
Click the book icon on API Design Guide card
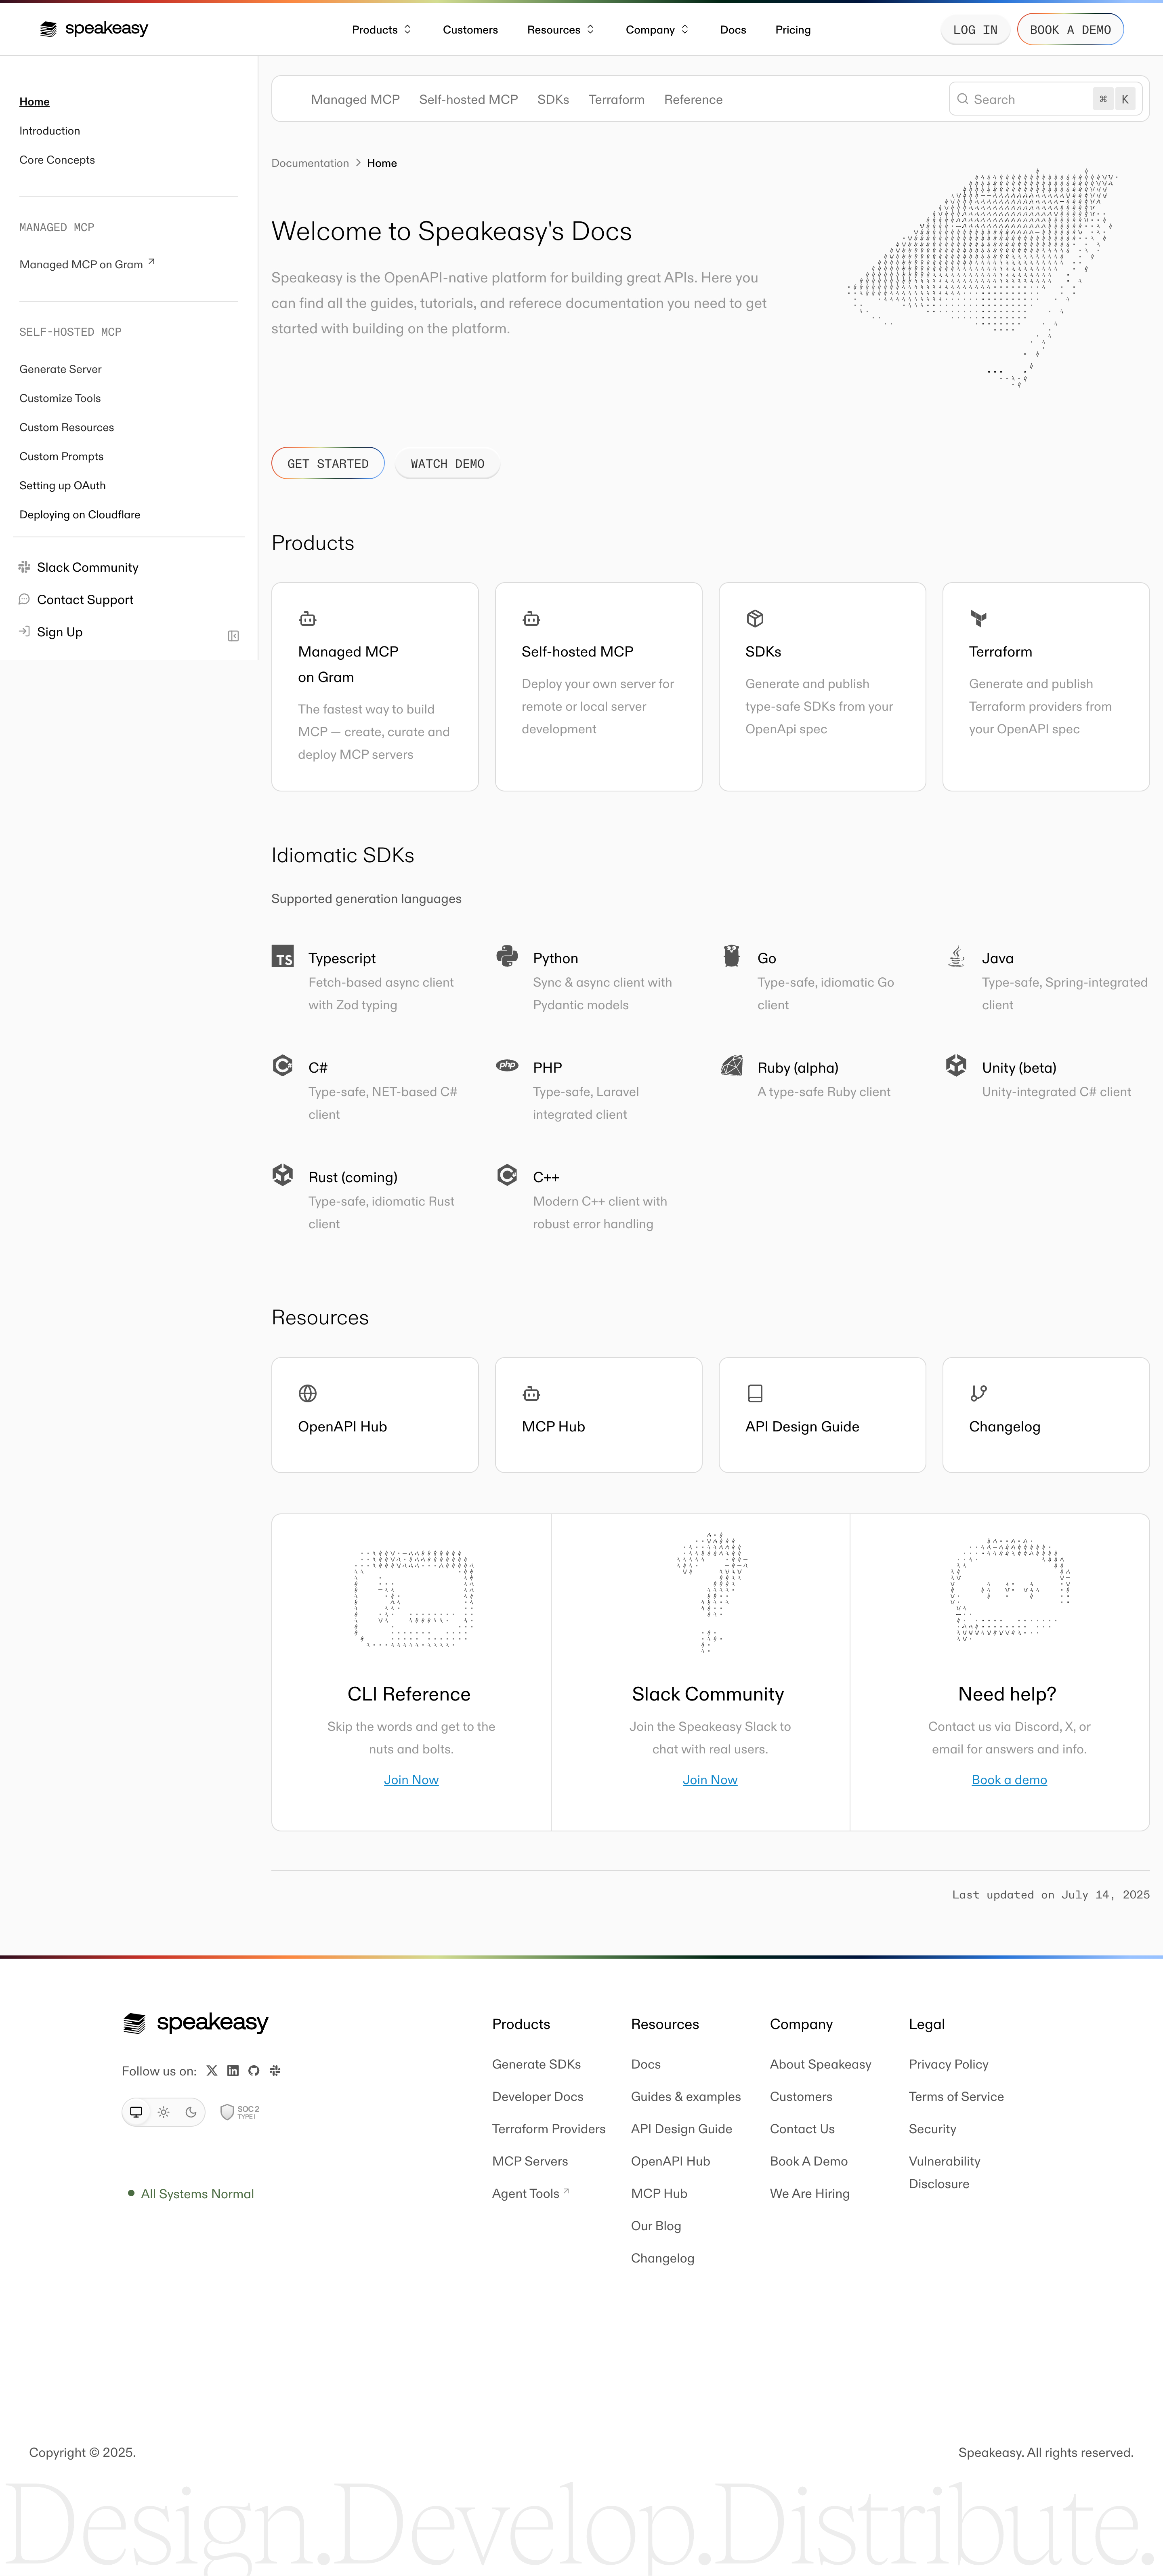[x=756, y=1393]
